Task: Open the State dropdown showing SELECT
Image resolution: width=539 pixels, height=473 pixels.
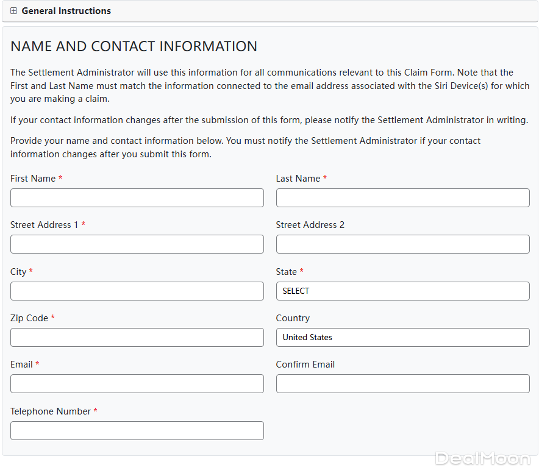Action: pyautogui.click(x=402, y=291)
